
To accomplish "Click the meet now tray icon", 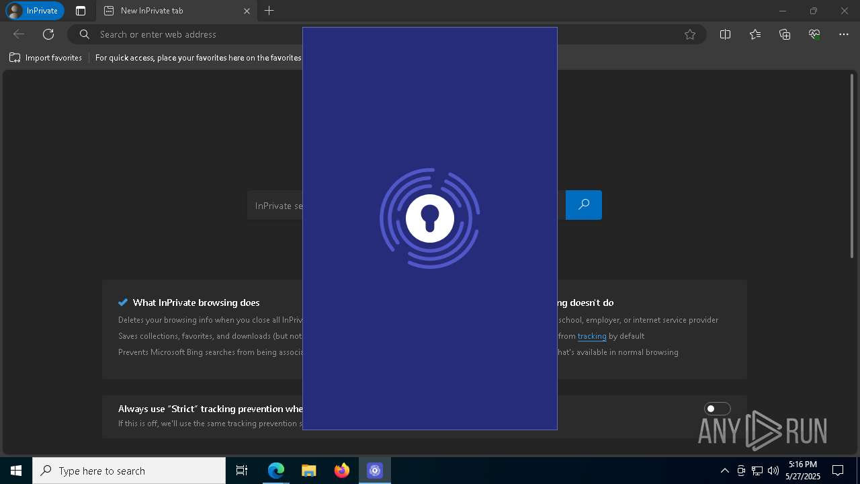I will [x=741, y=471].
